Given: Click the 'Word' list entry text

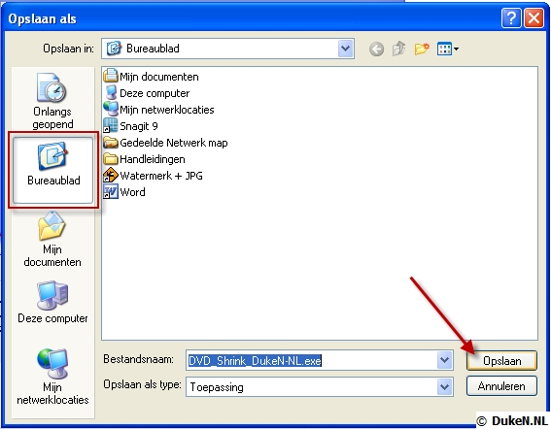Looking at the screenshot, I should [132, 192].
